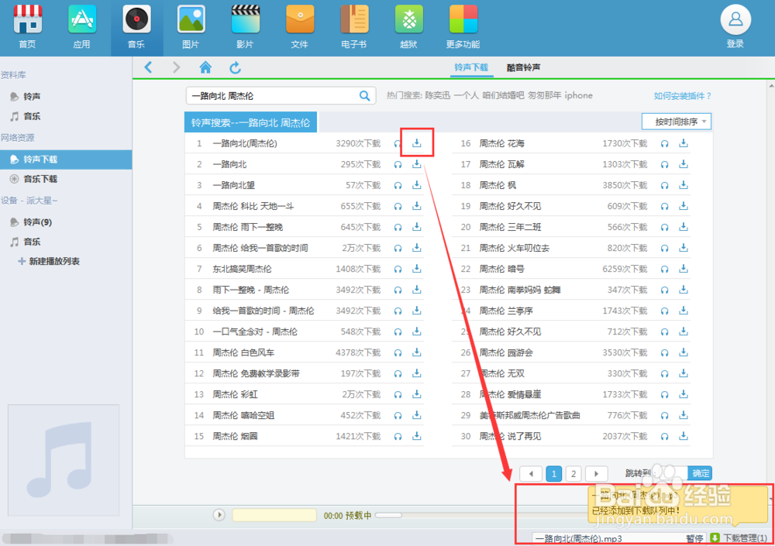Download 周杰伦 暗号 ringtone
The height and width of the screenshot is (546, 775).
(684, 268)
